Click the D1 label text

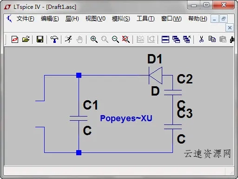coord(155,59)
